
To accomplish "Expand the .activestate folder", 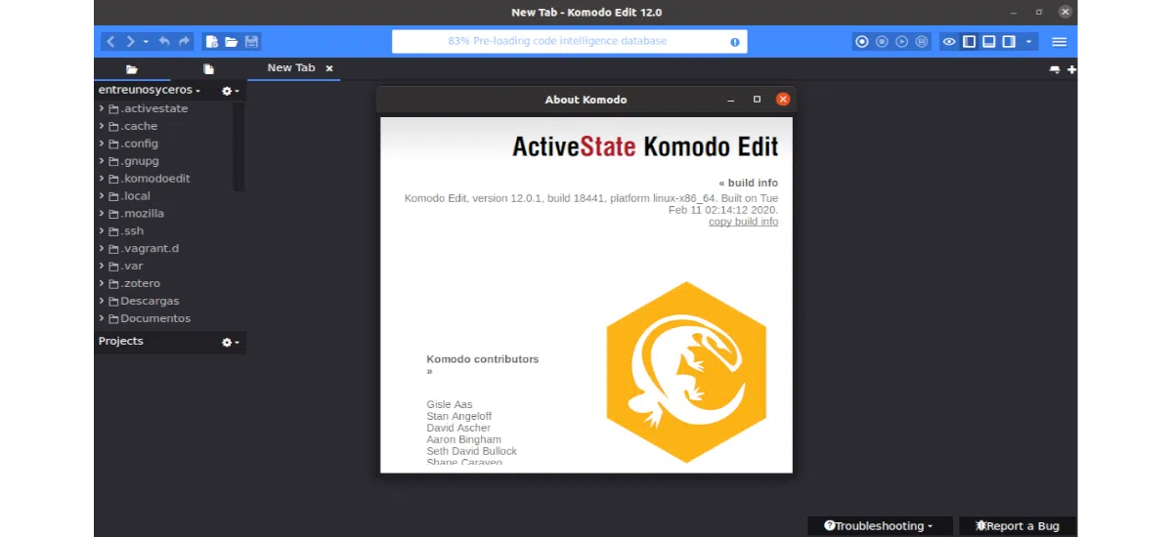I will [x=102, y=108].
